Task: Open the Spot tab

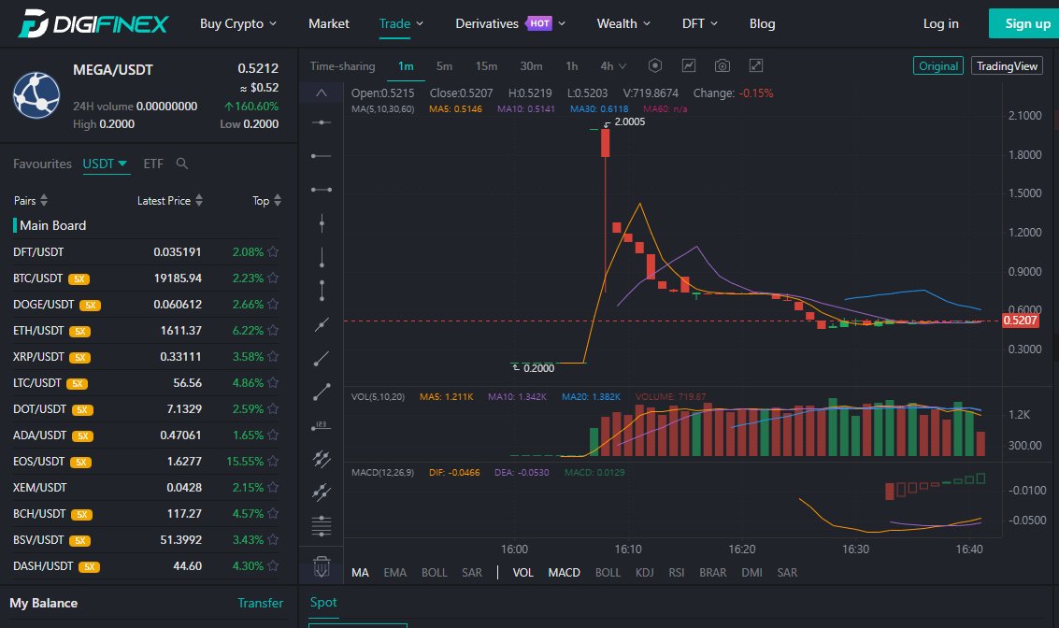Action: 322,602
